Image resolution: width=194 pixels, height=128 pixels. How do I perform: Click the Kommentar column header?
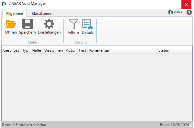122,50
